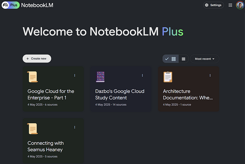Click scroll icon on Seamus Heaney card
The image size is (245, 164).
[x=33, y=129]
